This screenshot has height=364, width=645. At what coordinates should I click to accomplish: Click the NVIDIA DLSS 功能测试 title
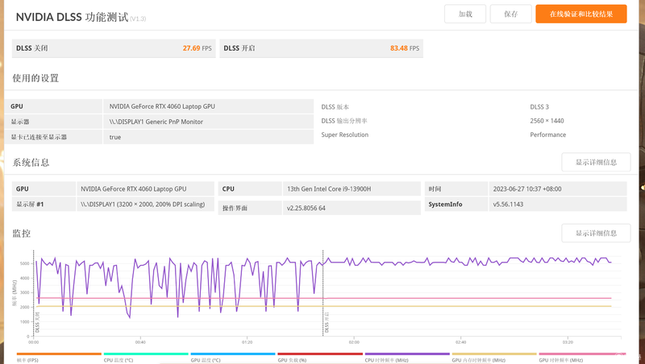coord(72,17)
